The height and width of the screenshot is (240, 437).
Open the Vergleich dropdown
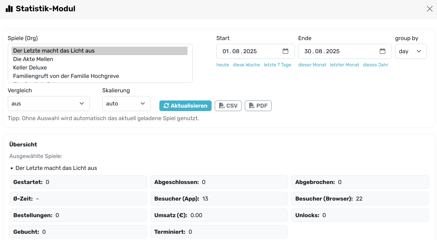[49, 104]
